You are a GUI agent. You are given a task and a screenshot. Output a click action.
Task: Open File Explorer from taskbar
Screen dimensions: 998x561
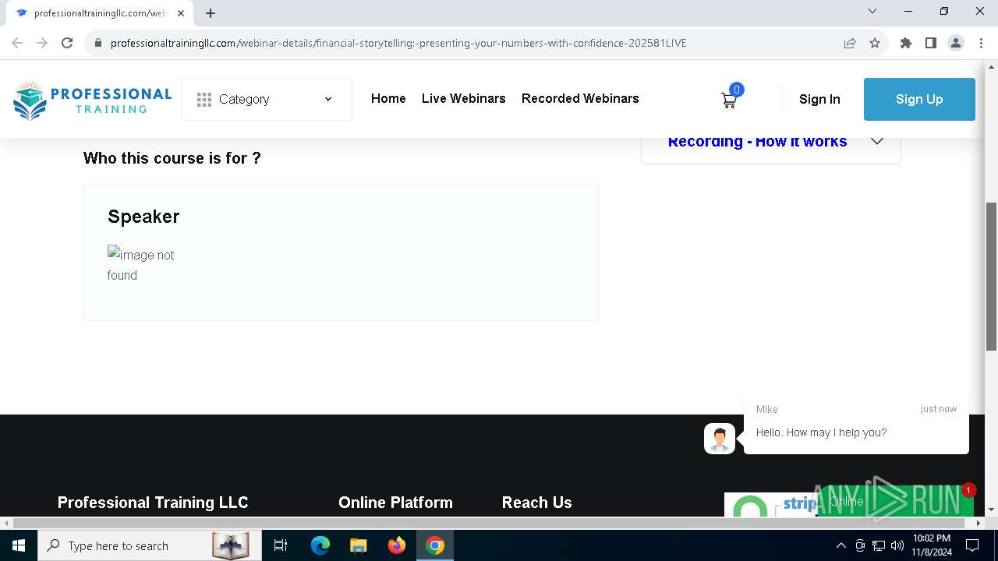(359, 545)
